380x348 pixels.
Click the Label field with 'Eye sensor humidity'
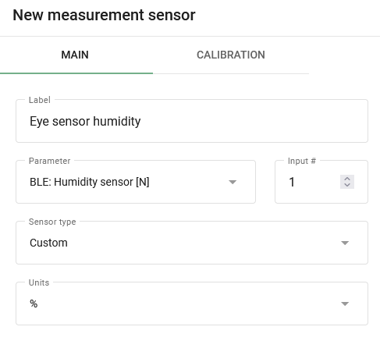click(x=192, y=121)
